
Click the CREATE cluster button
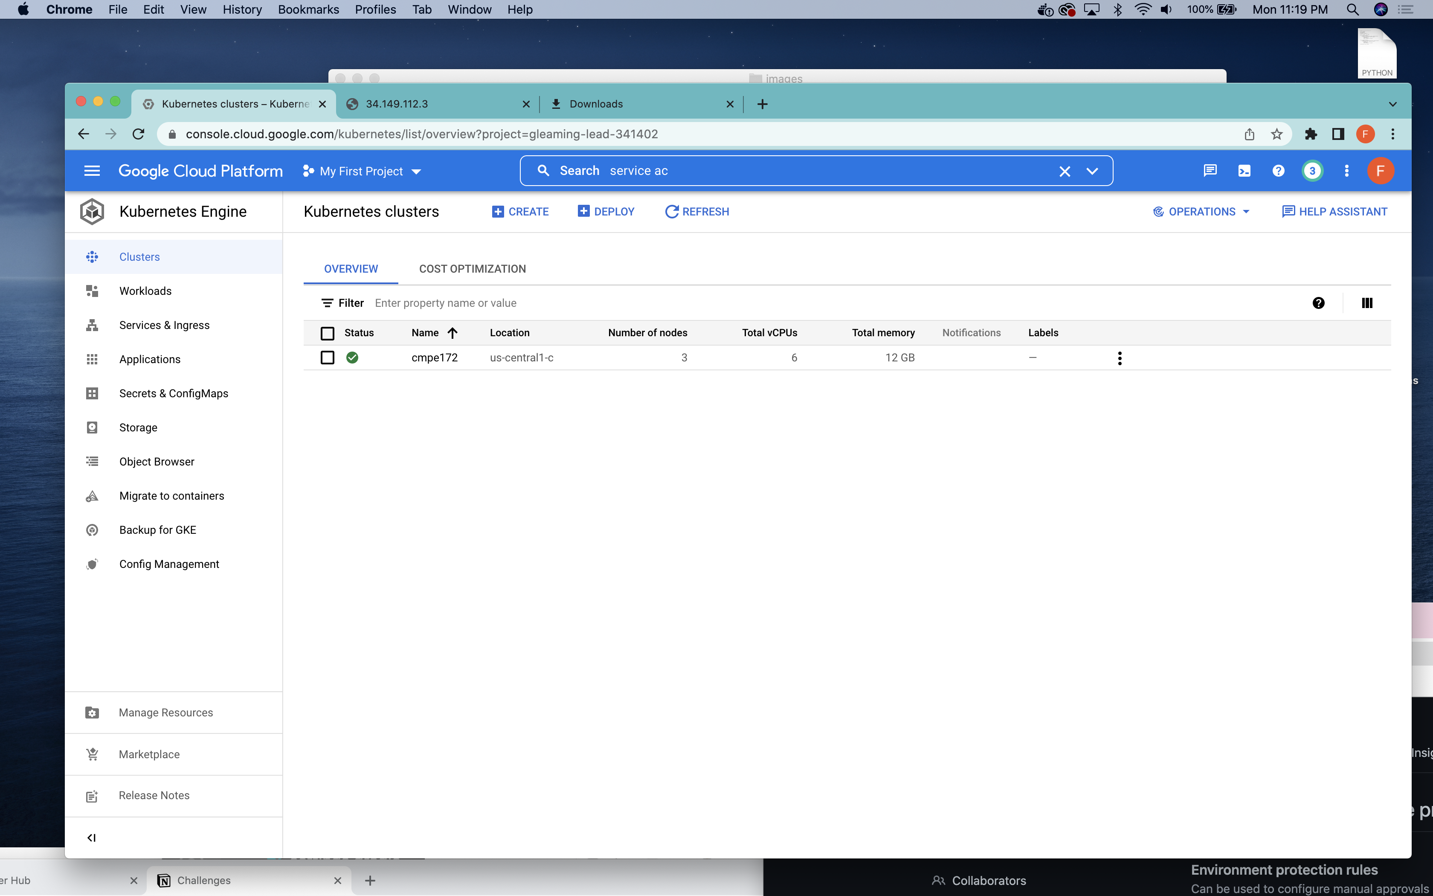(x=520, y=212)
